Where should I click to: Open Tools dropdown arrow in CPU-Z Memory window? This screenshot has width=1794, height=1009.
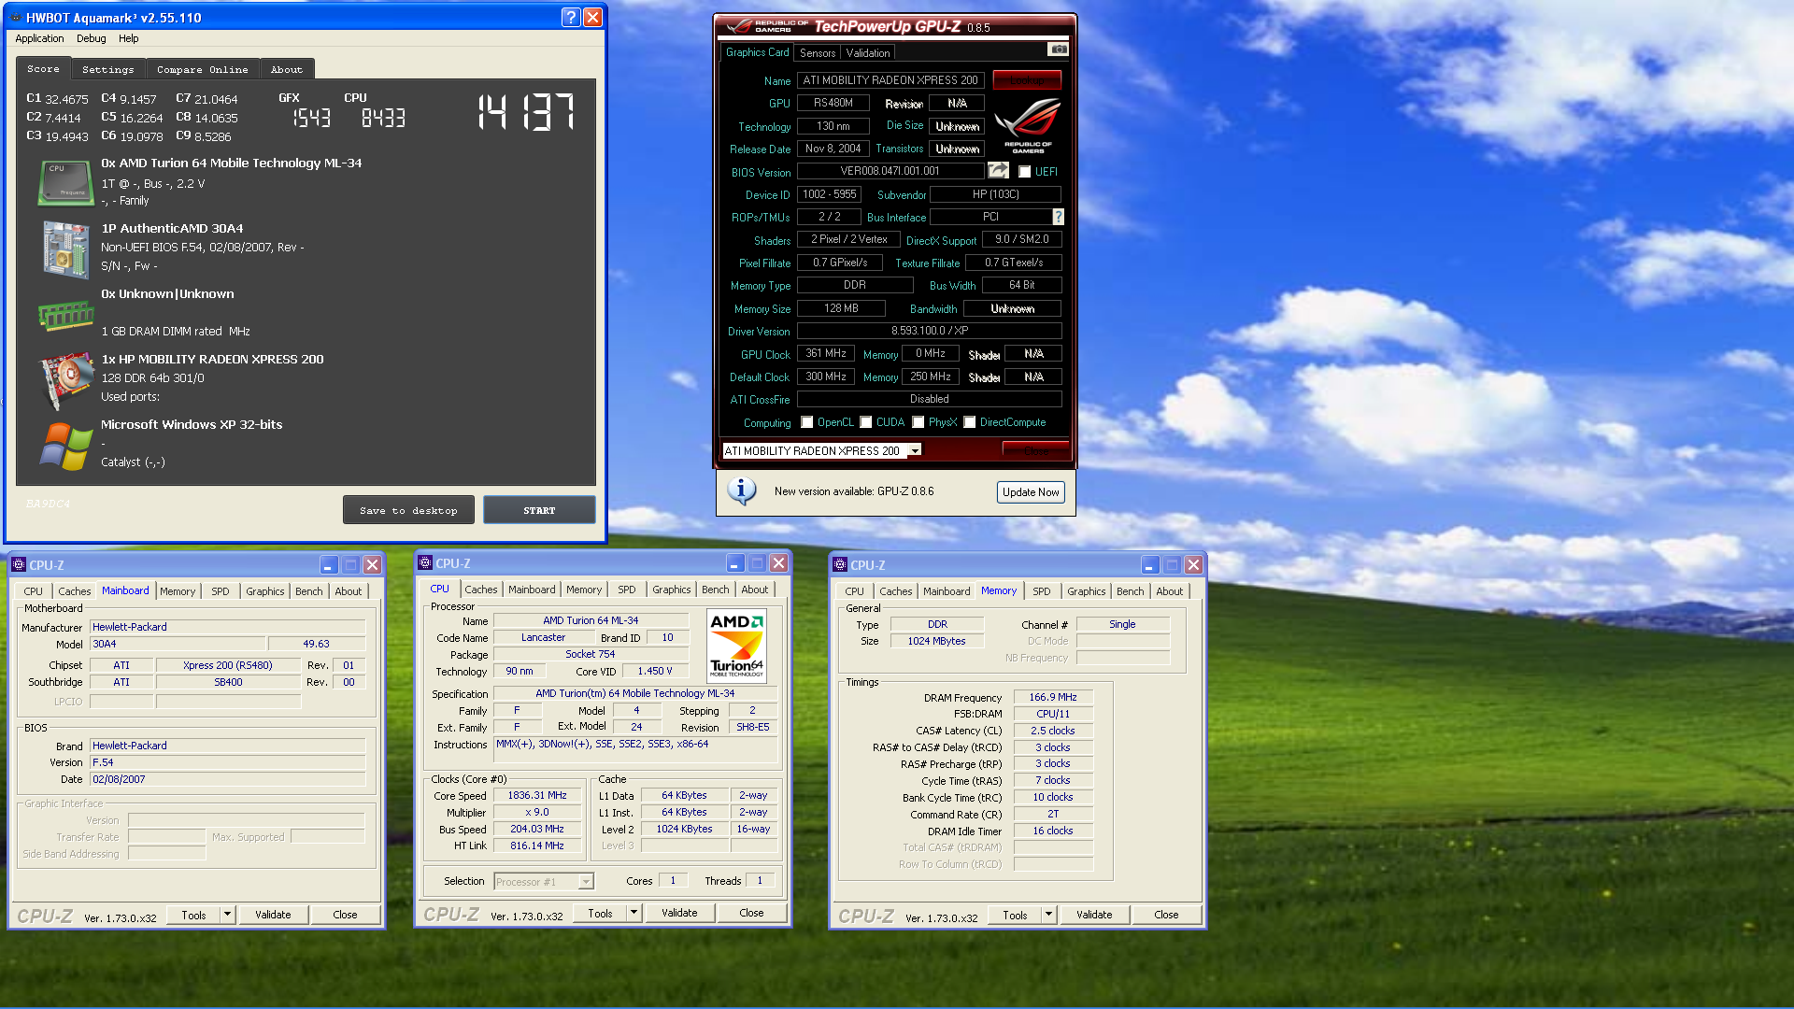1048,915
